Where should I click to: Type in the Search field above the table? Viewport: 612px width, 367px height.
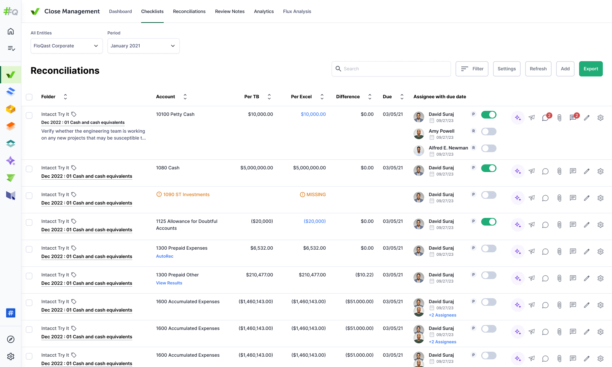(x=391, y=69)
